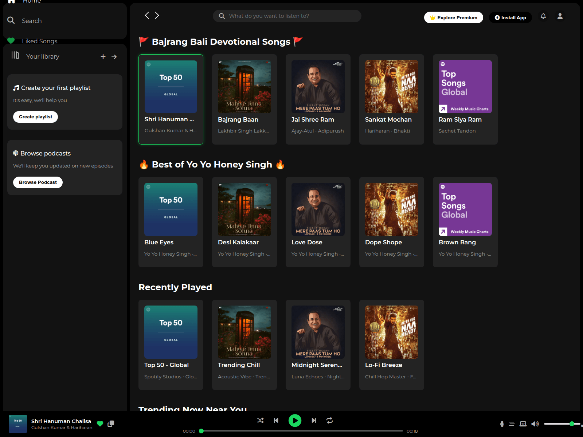This screenshot has height=437, width=583.
Task: Open the play queue icon
Action: 512,424
